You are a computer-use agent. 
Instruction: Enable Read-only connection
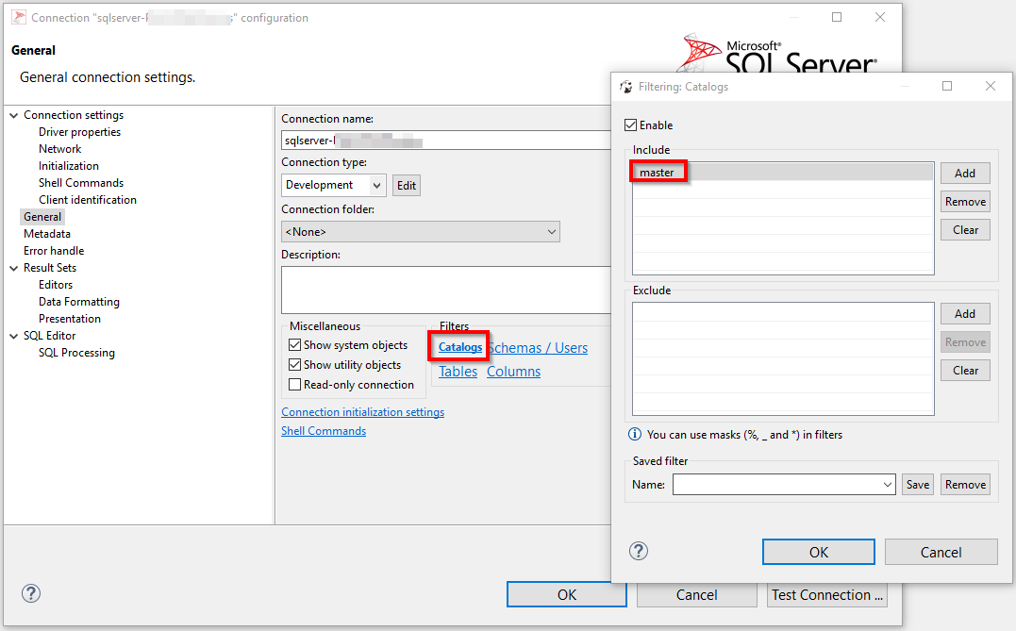293,384
